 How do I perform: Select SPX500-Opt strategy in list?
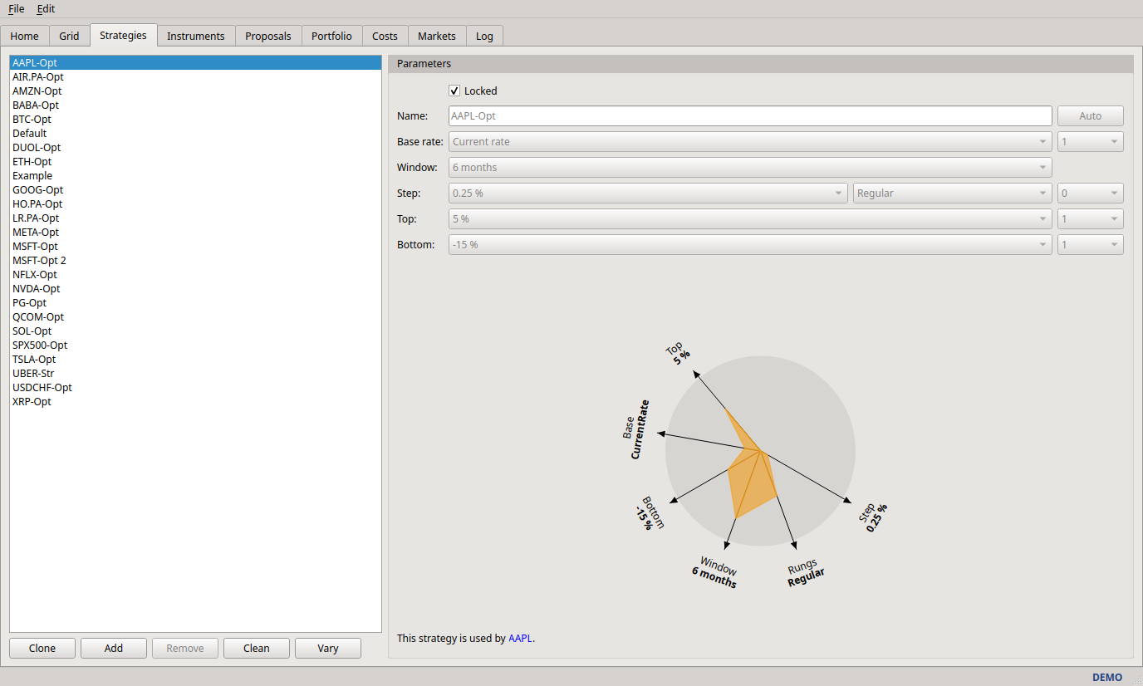coord(195,345)
